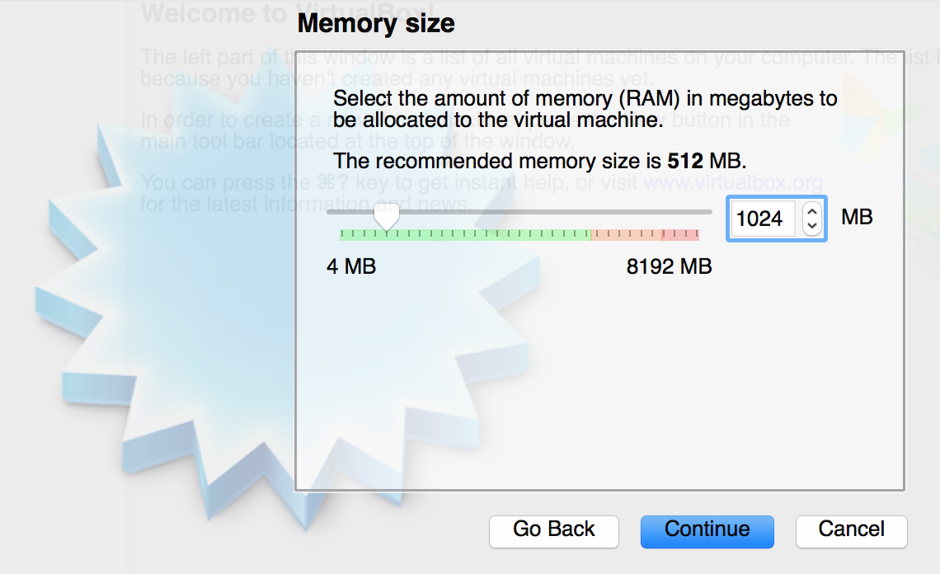The height and width of the screenshot is (574, 940).
Task: Cancel the virtual machine wizard
Action: [x=851, y=530]
